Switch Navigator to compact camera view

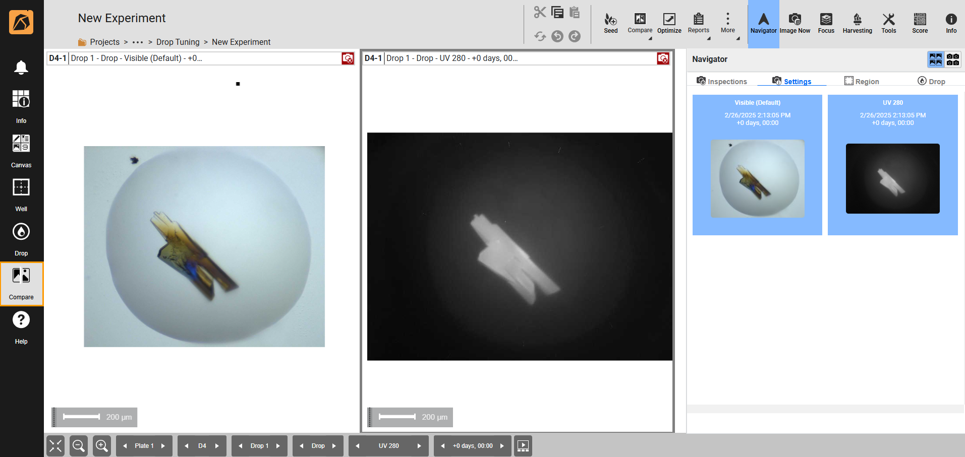pyautogui.click(x=953, y=59)
